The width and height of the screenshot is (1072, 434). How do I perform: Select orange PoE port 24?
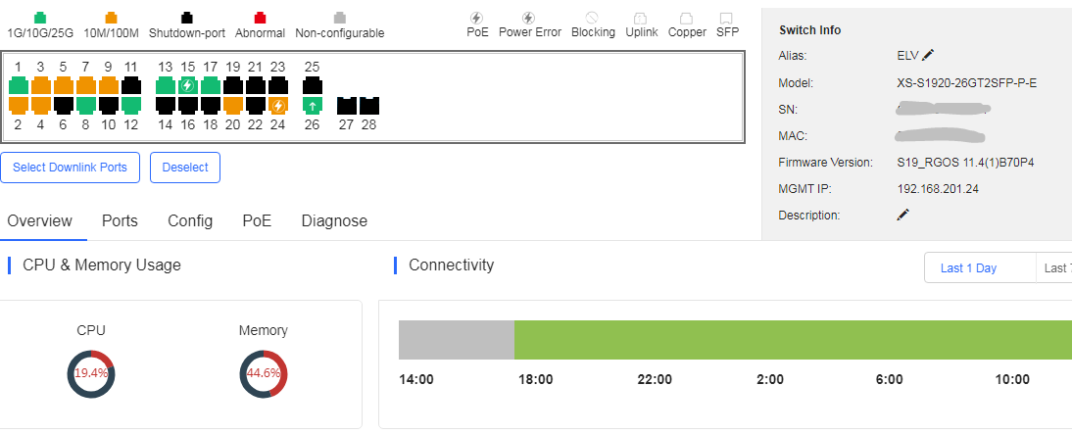tap(277, 105)
